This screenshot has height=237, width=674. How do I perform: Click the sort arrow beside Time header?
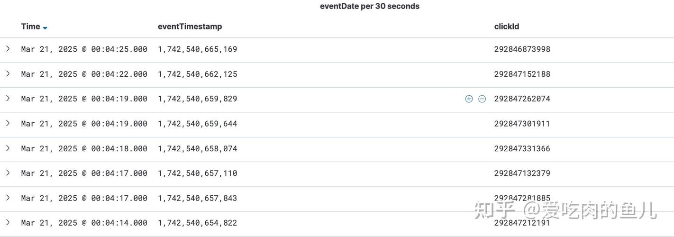pos(45,28)
